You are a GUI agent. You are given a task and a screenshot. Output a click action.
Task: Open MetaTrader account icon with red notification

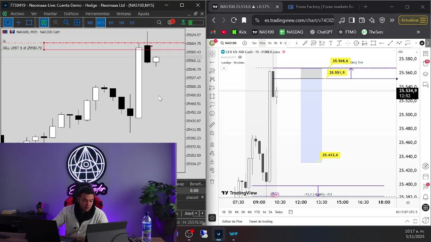(171, 22)
